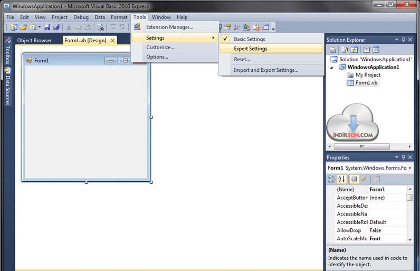Click Solution Explorer horizontal scrollbar thumb
Screen dimensions: 420x271
362,146
